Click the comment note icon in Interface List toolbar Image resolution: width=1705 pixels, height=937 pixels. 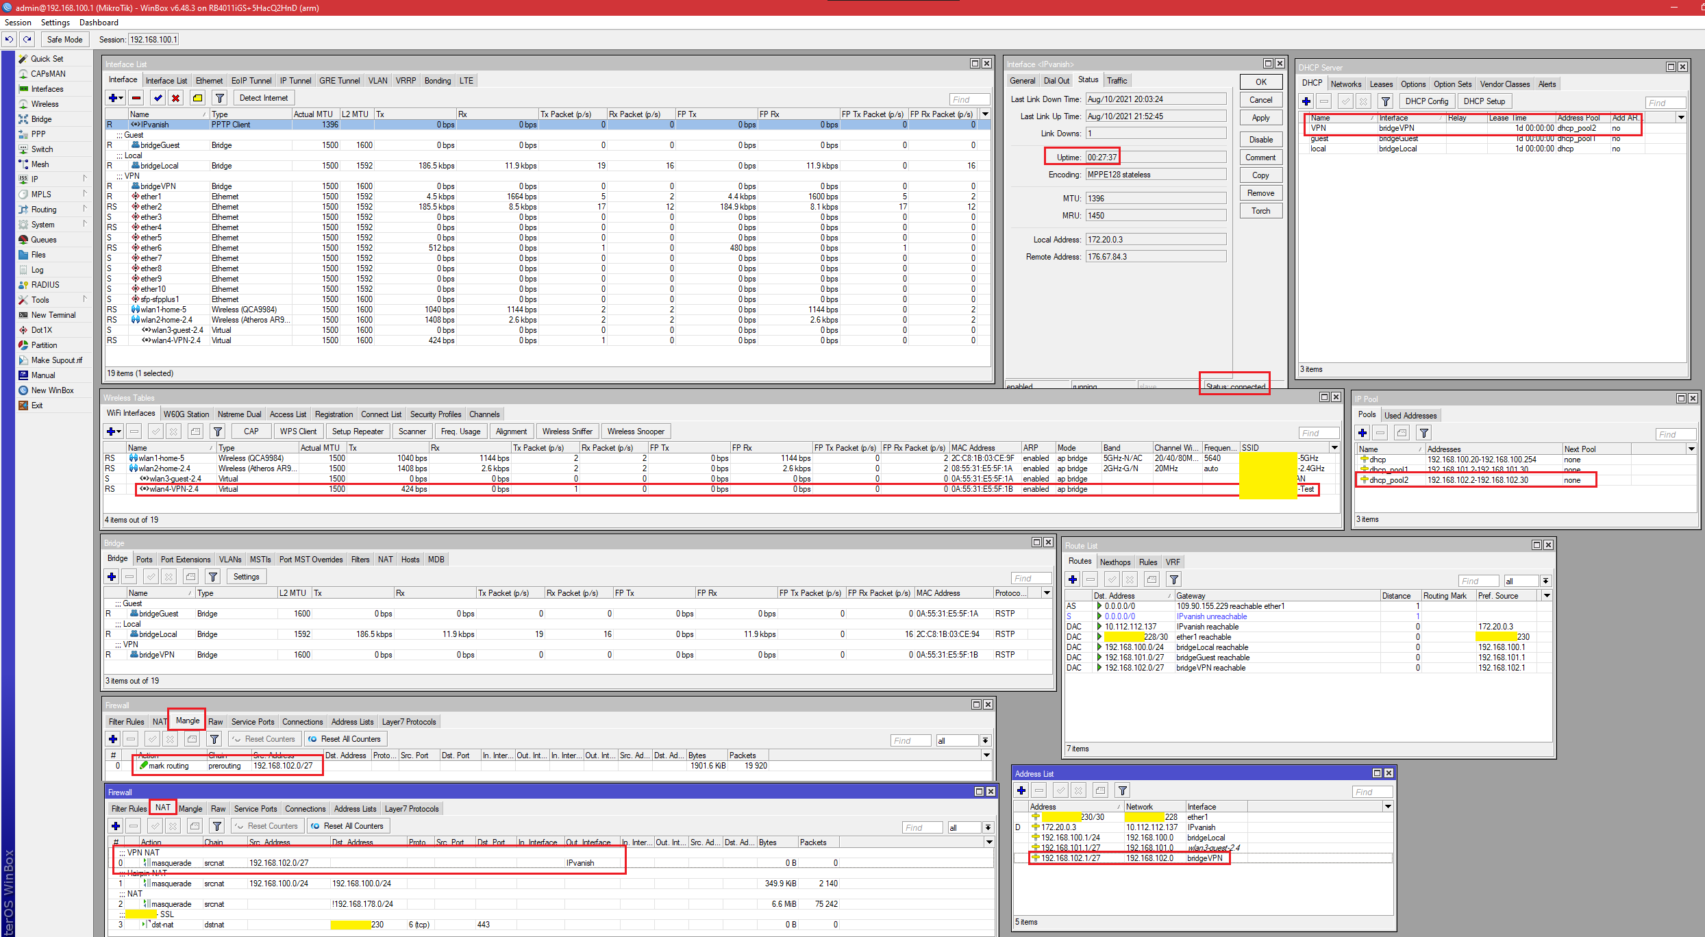point(198,98)
